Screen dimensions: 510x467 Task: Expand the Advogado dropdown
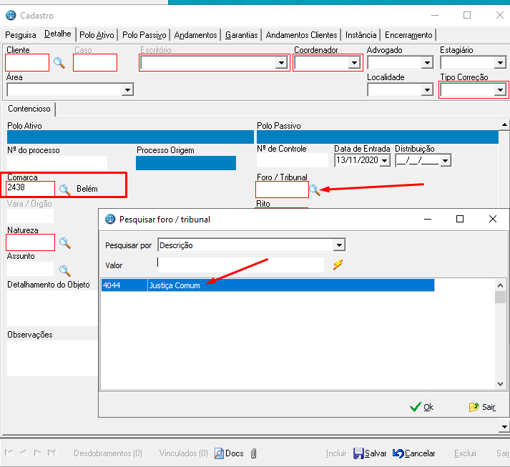[427, 62]
